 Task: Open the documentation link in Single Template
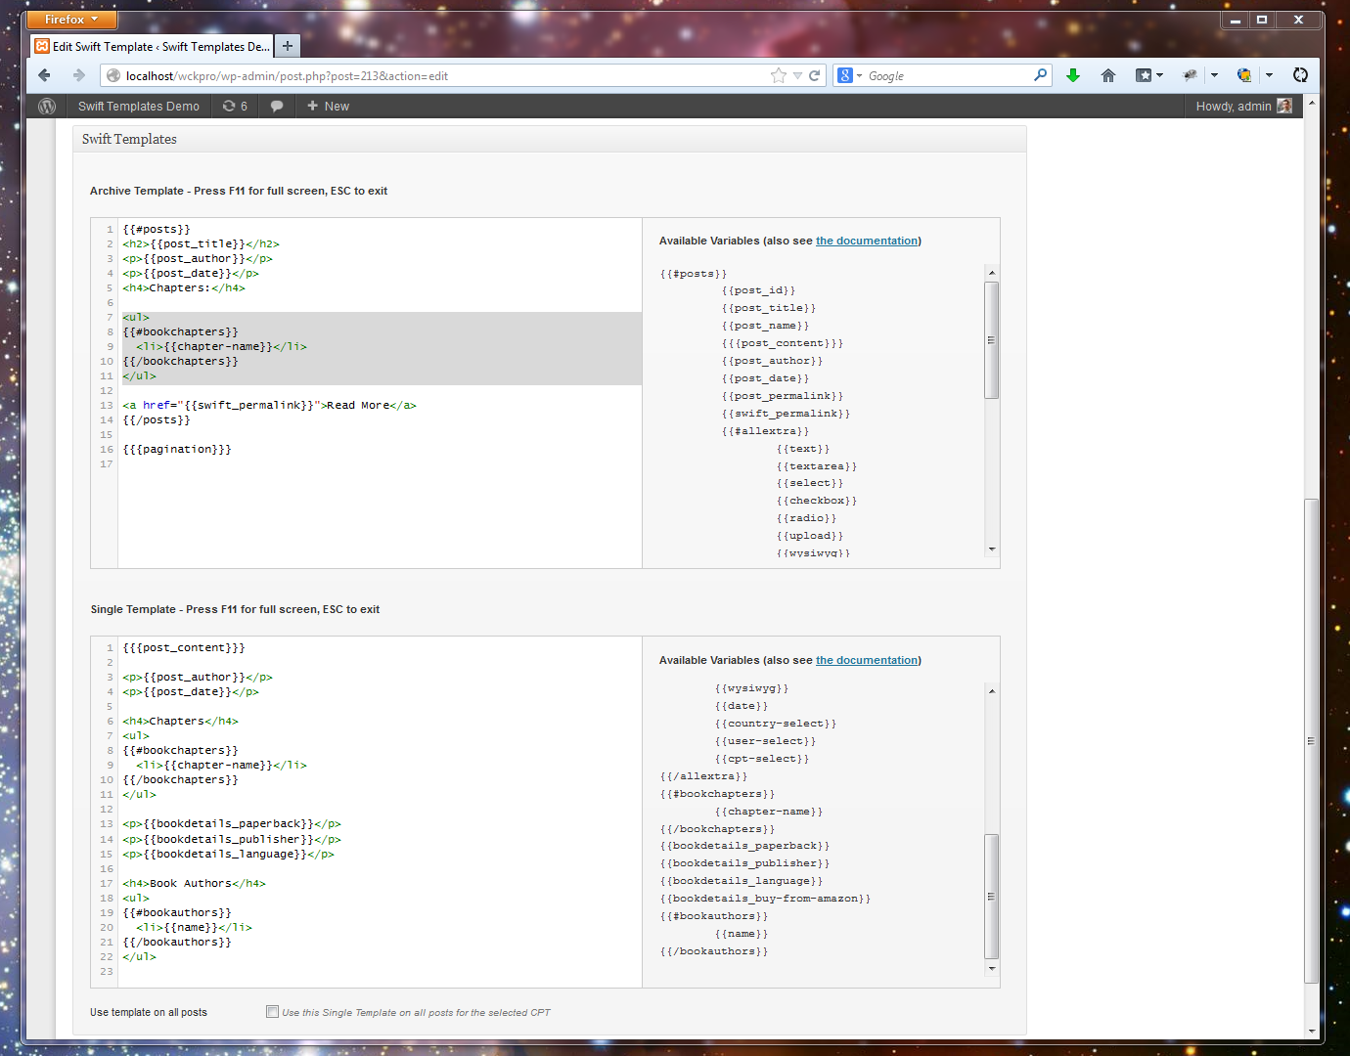[x=867, y=660]
